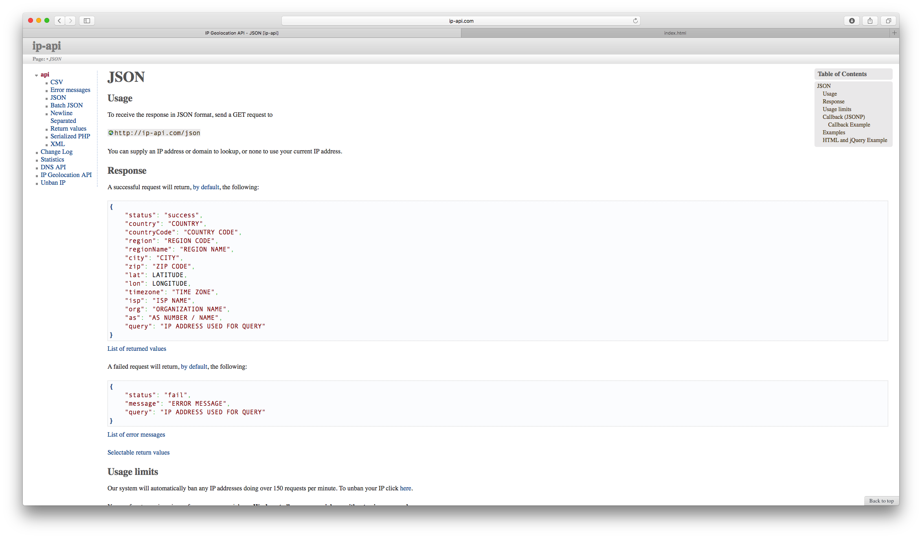
Task: Click the ip-api.com address bar
Action: coord(461,21)
